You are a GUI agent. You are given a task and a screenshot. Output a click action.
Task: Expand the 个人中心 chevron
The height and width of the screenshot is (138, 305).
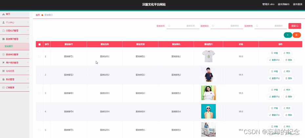pos(28,22)
